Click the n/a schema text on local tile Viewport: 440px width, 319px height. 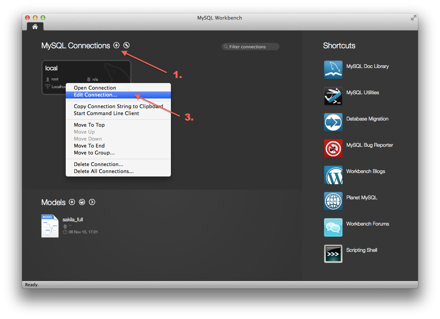point(95,79)
